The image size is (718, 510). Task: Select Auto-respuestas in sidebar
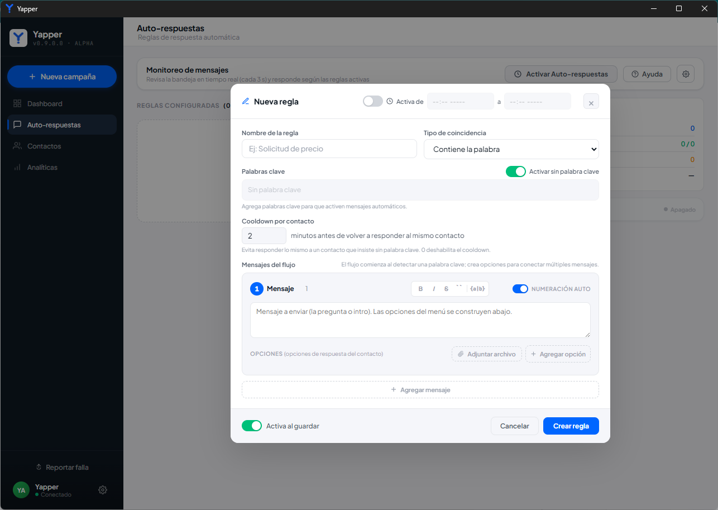(62, 125)
